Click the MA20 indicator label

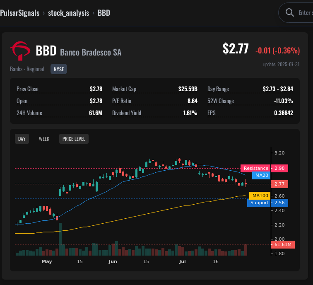[261, 175]
